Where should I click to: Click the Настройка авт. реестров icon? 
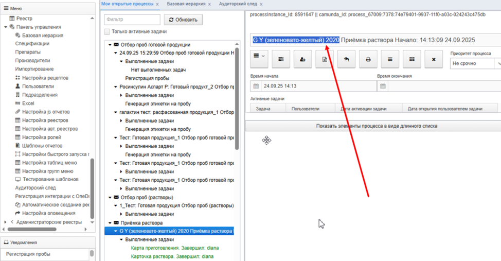pos(18,129)
